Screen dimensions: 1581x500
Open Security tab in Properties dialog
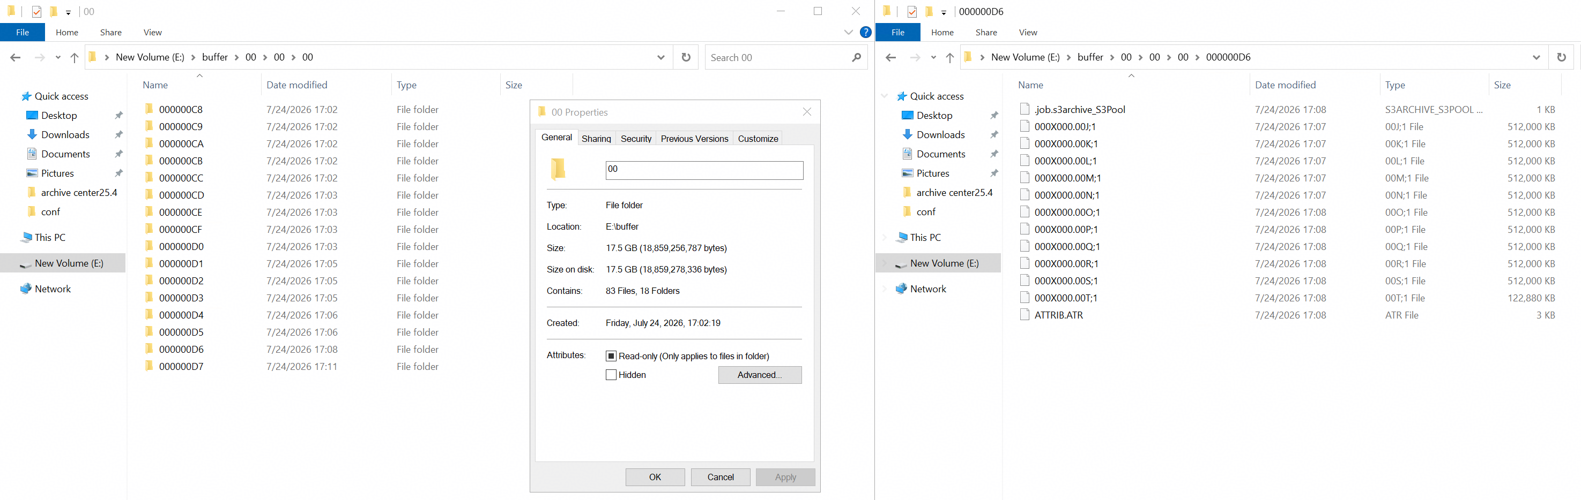(x=636, y=139)
